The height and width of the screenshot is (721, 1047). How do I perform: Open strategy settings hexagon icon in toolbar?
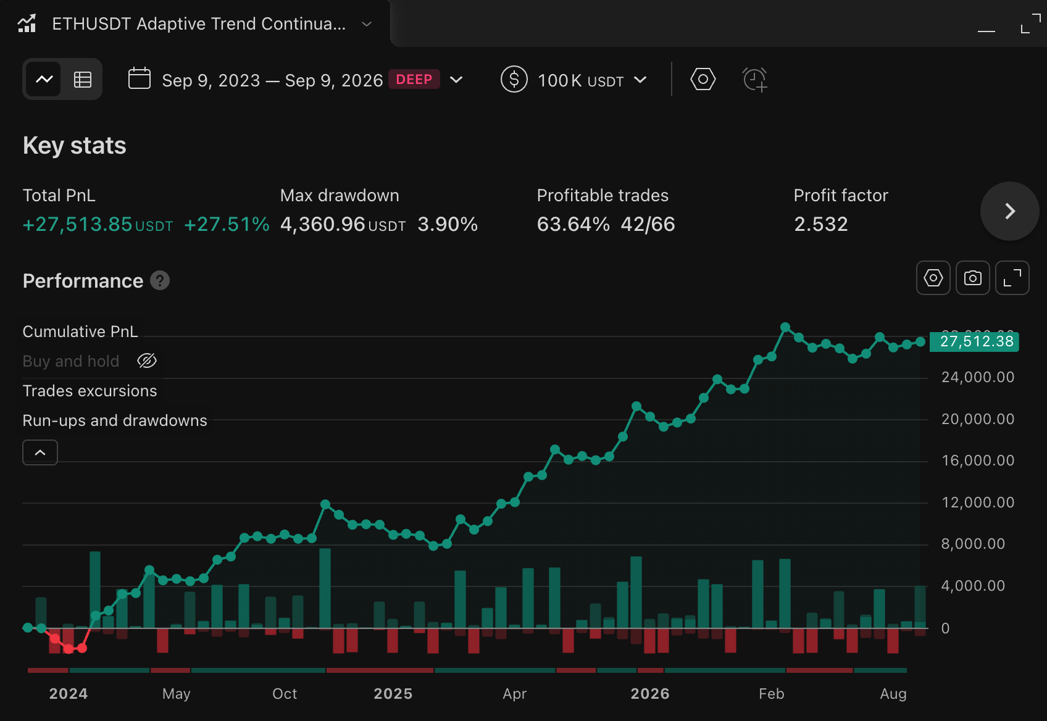[703, 79]
